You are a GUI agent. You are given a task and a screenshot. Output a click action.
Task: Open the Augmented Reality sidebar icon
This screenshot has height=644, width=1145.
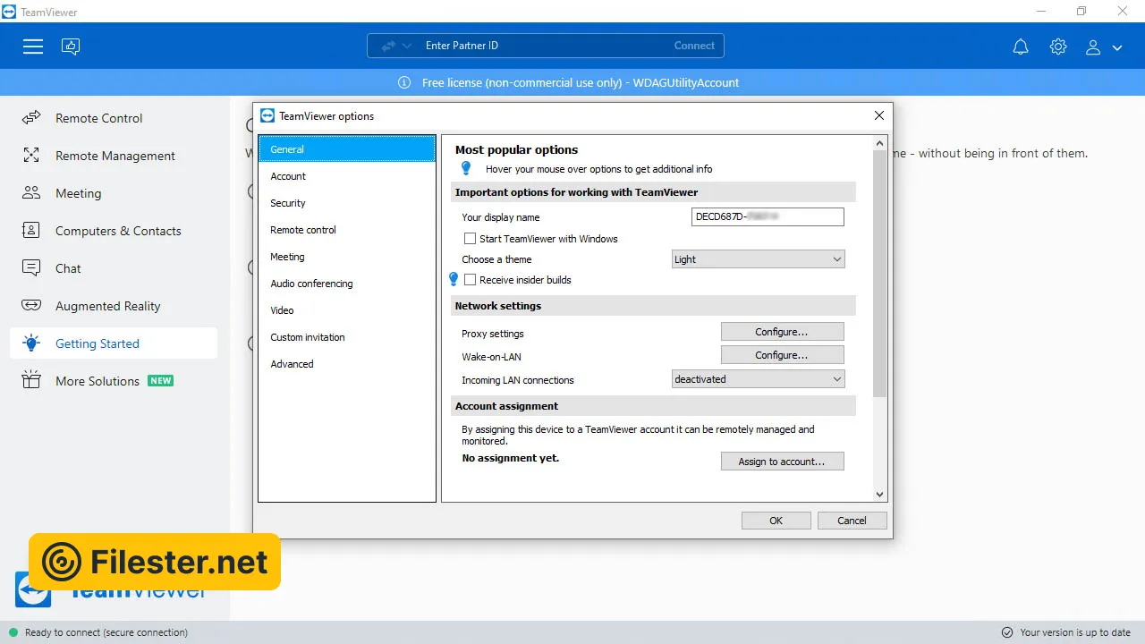(x=31, y=306)
